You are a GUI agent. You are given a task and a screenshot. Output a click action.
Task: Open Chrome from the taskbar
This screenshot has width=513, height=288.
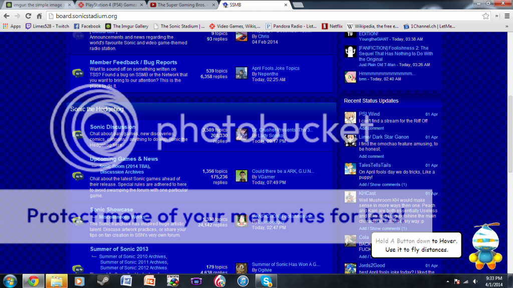tap(33, 281)
